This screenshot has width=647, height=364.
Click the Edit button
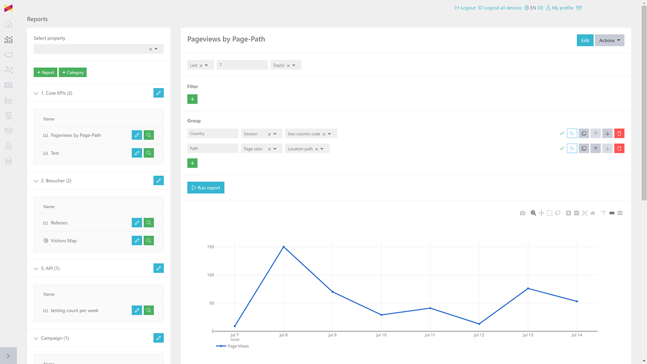point(585,40)
